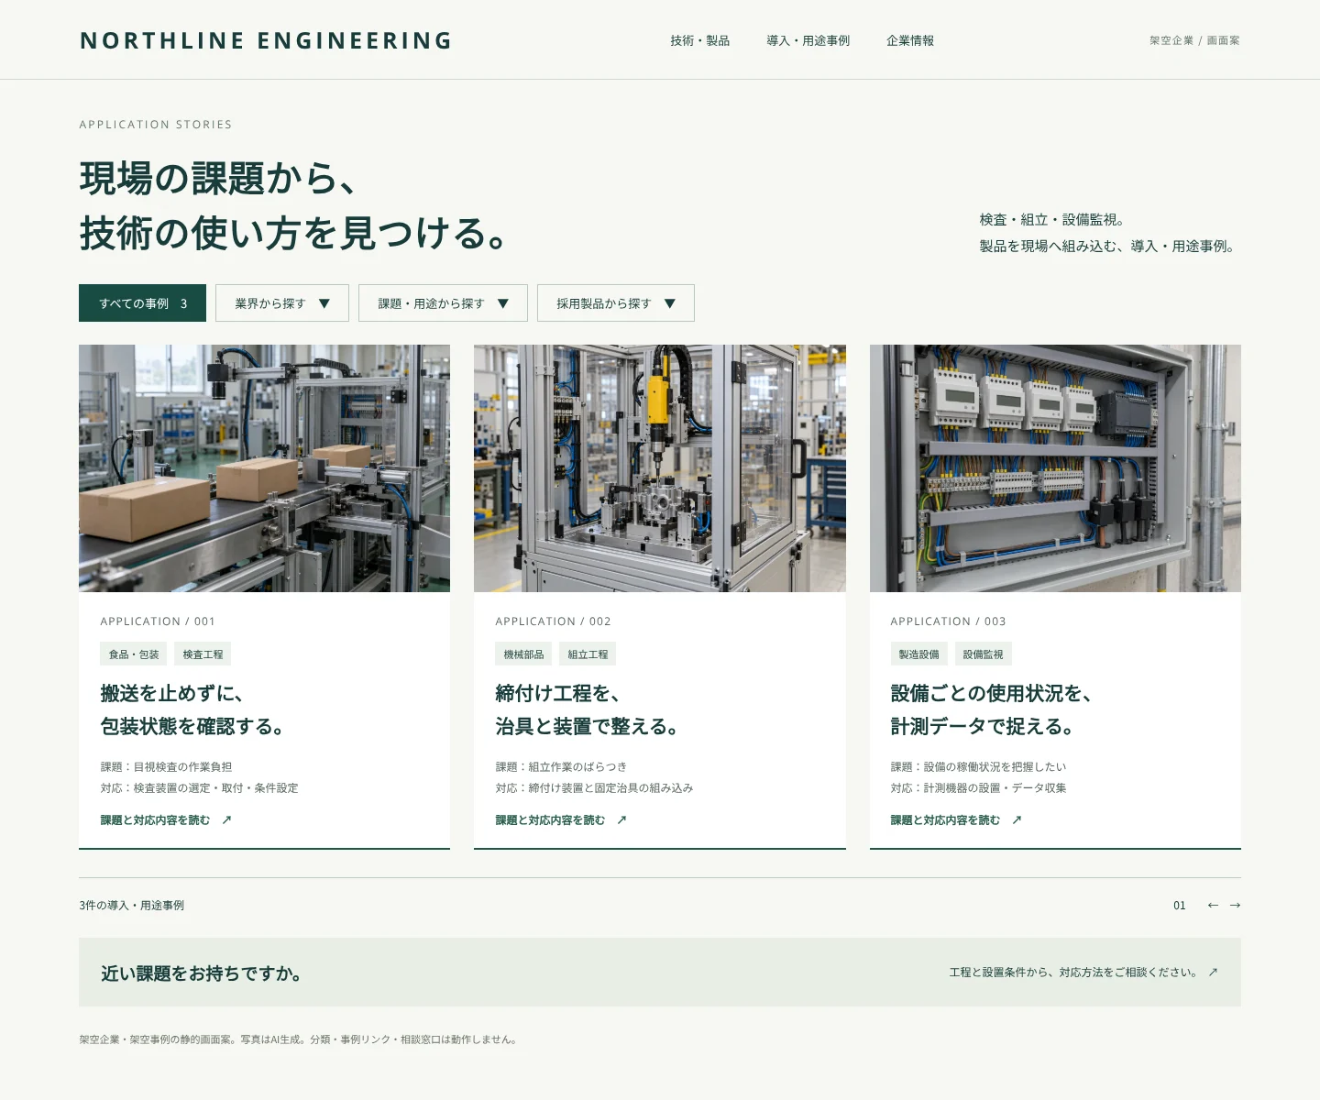Click the 設備監視 tag
The height and width of the screenshot is (1100, 1320).
(x=983, y=654)
